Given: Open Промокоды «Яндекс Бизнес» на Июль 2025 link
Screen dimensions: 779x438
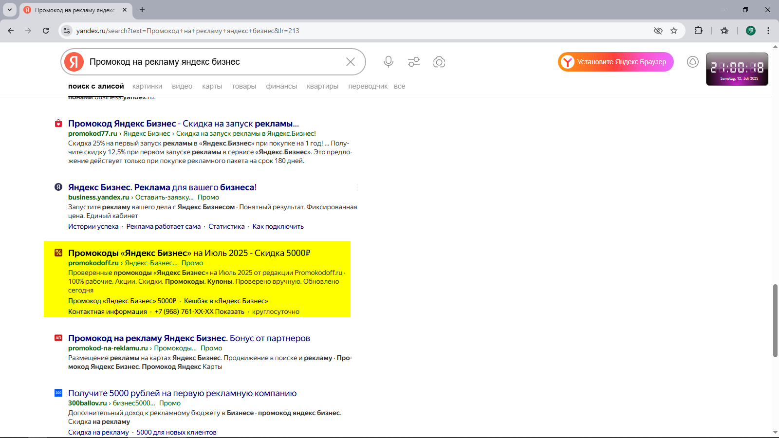Looking at the screenshot, I should [189, 253].
